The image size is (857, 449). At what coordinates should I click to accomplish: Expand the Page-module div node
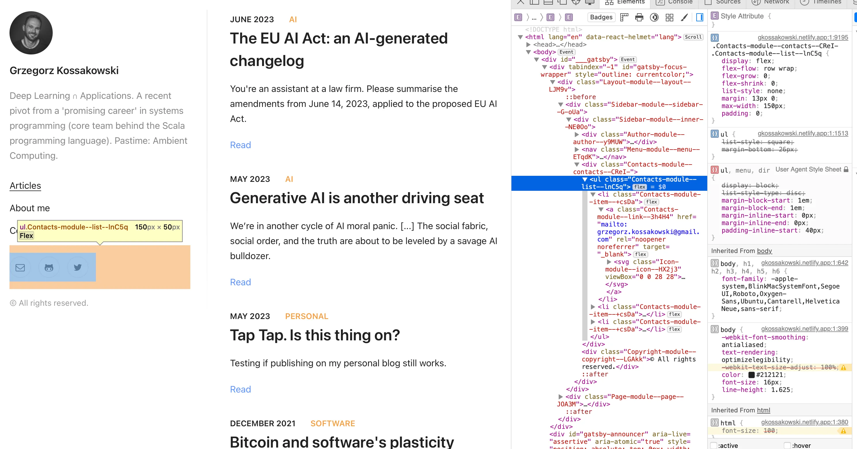[561, 397]
